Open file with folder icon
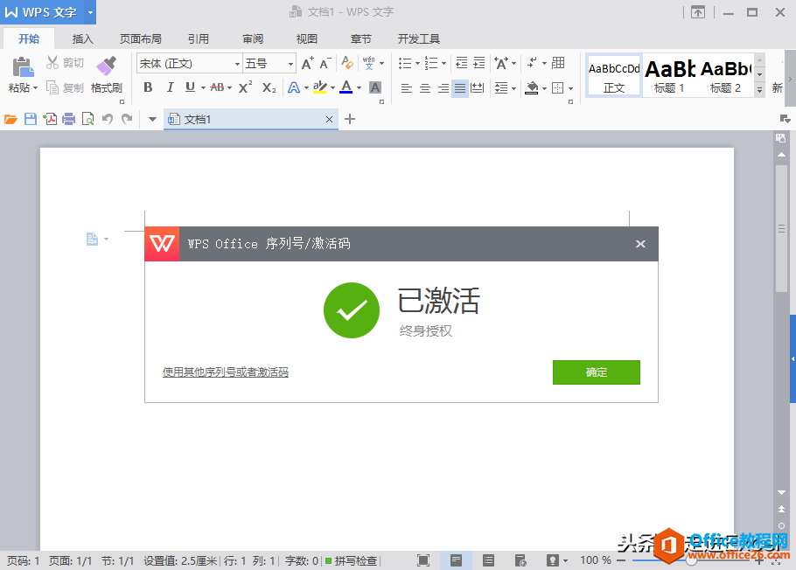796x570 pixels. tap(10, 119)
